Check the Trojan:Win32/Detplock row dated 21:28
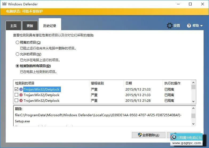The height and width of the screenshot is (148, 209). (x=16, y=100)
